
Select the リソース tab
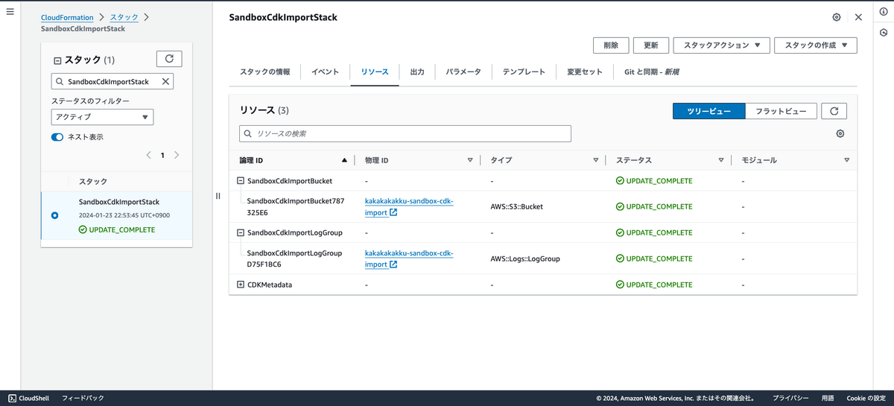click(x=375, y=72)
